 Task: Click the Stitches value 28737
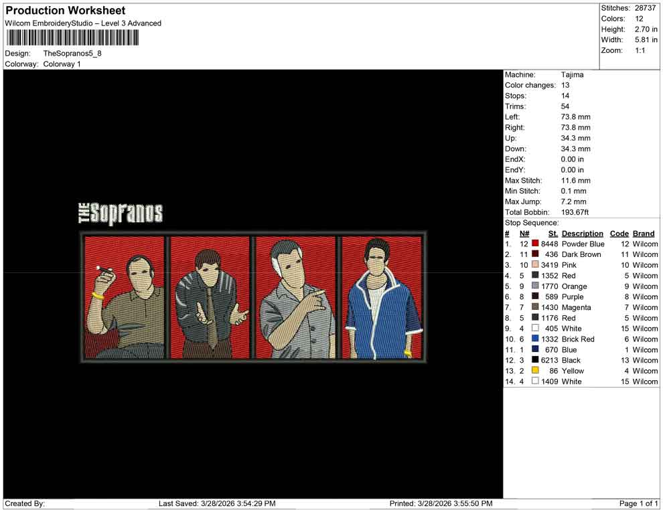click(645, 8)
